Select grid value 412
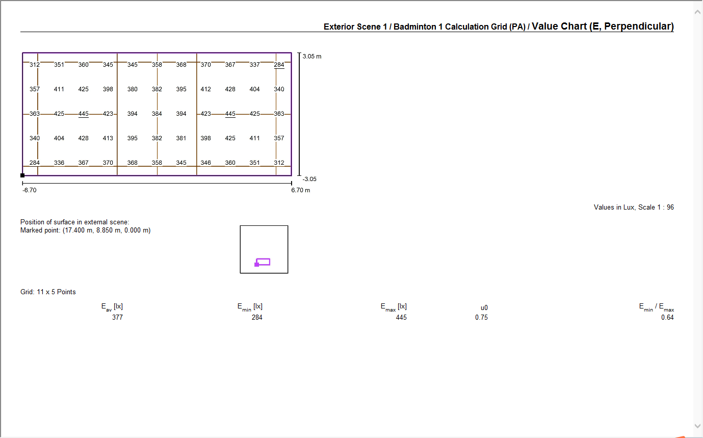 205,89
